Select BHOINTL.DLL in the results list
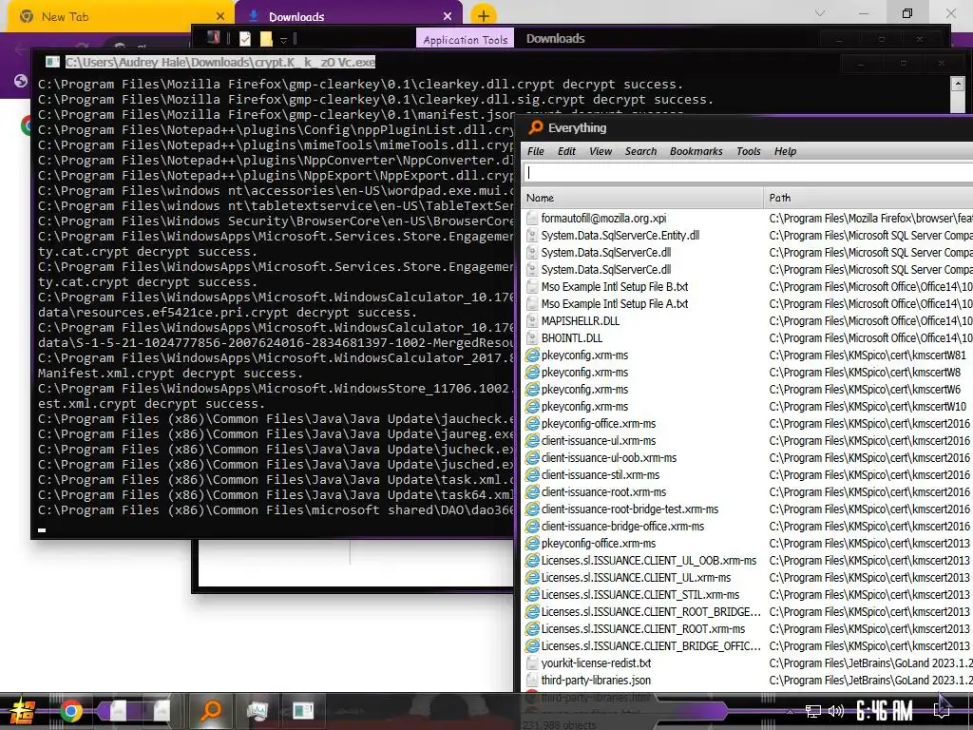973x730 pixels. pos(571,338)
